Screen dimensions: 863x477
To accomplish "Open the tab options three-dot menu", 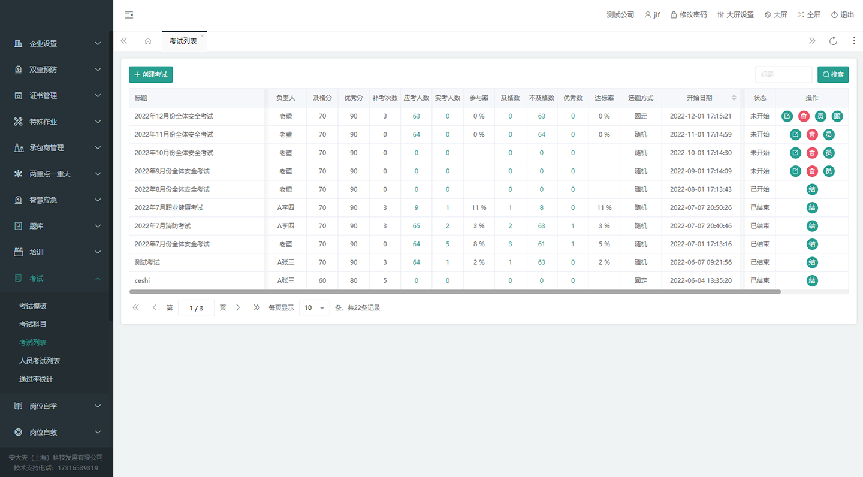I will (x=854, y=41).
